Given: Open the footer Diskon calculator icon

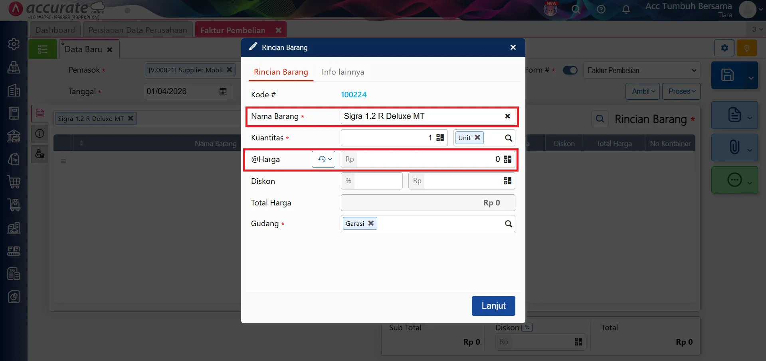Looking at the screenshot, I should pyautogui.click(x=578, y=342).
